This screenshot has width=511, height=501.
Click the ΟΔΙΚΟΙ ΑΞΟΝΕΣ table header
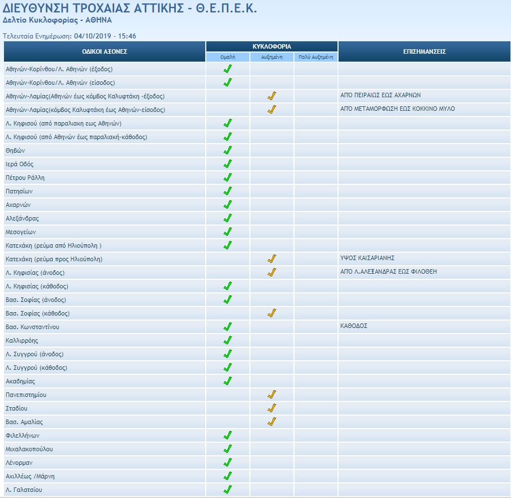(105, 51)
